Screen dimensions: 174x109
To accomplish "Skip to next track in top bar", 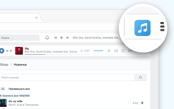I will tap(67, 38).
